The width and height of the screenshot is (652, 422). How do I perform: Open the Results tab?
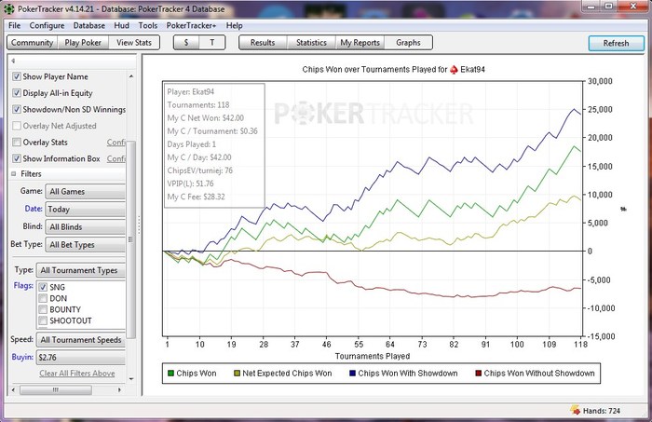coord(263,43)
